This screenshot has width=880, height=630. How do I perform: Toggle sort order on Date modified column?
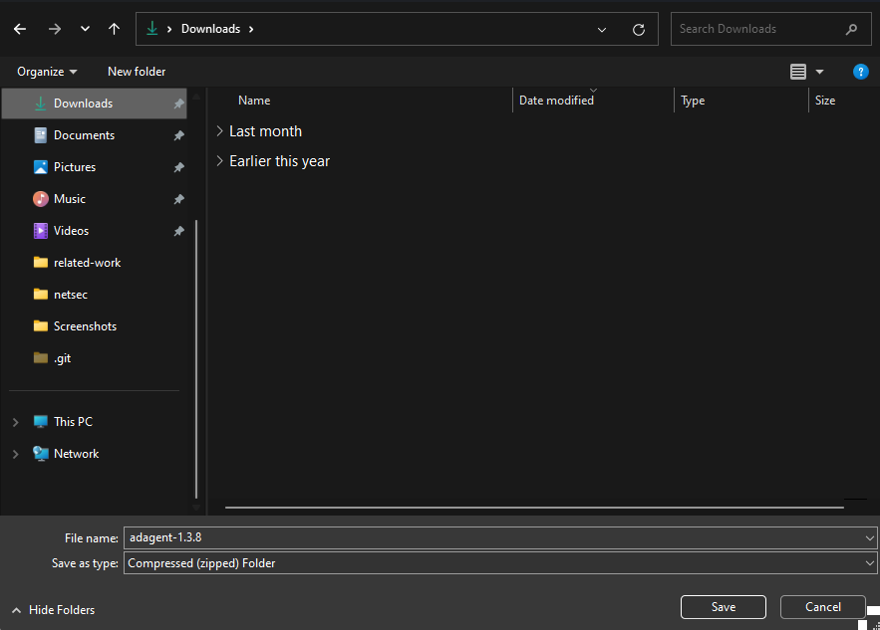click(x=556, y=100)
